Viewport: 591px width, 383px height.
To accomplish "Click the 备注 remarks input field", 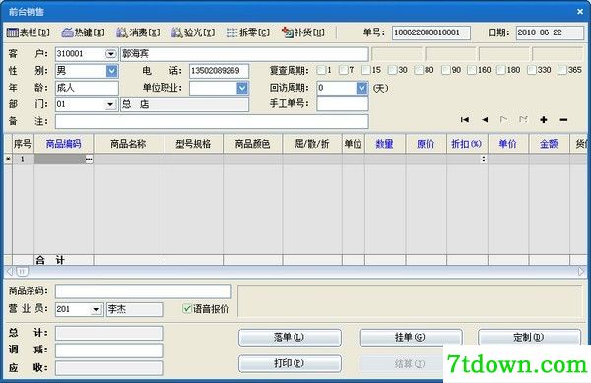I will pyautogui.click(x=212, y=121).
